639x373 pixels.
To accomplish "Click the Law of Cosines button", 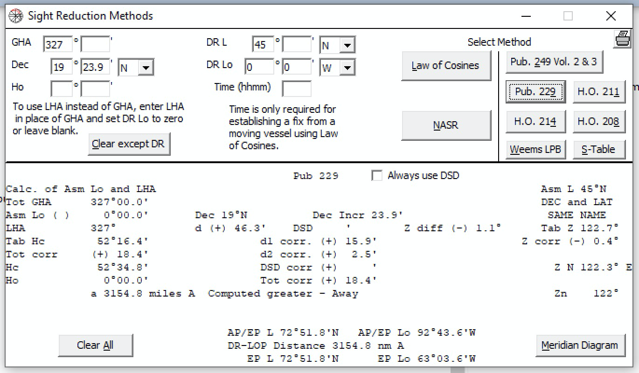I will [445, 65].
